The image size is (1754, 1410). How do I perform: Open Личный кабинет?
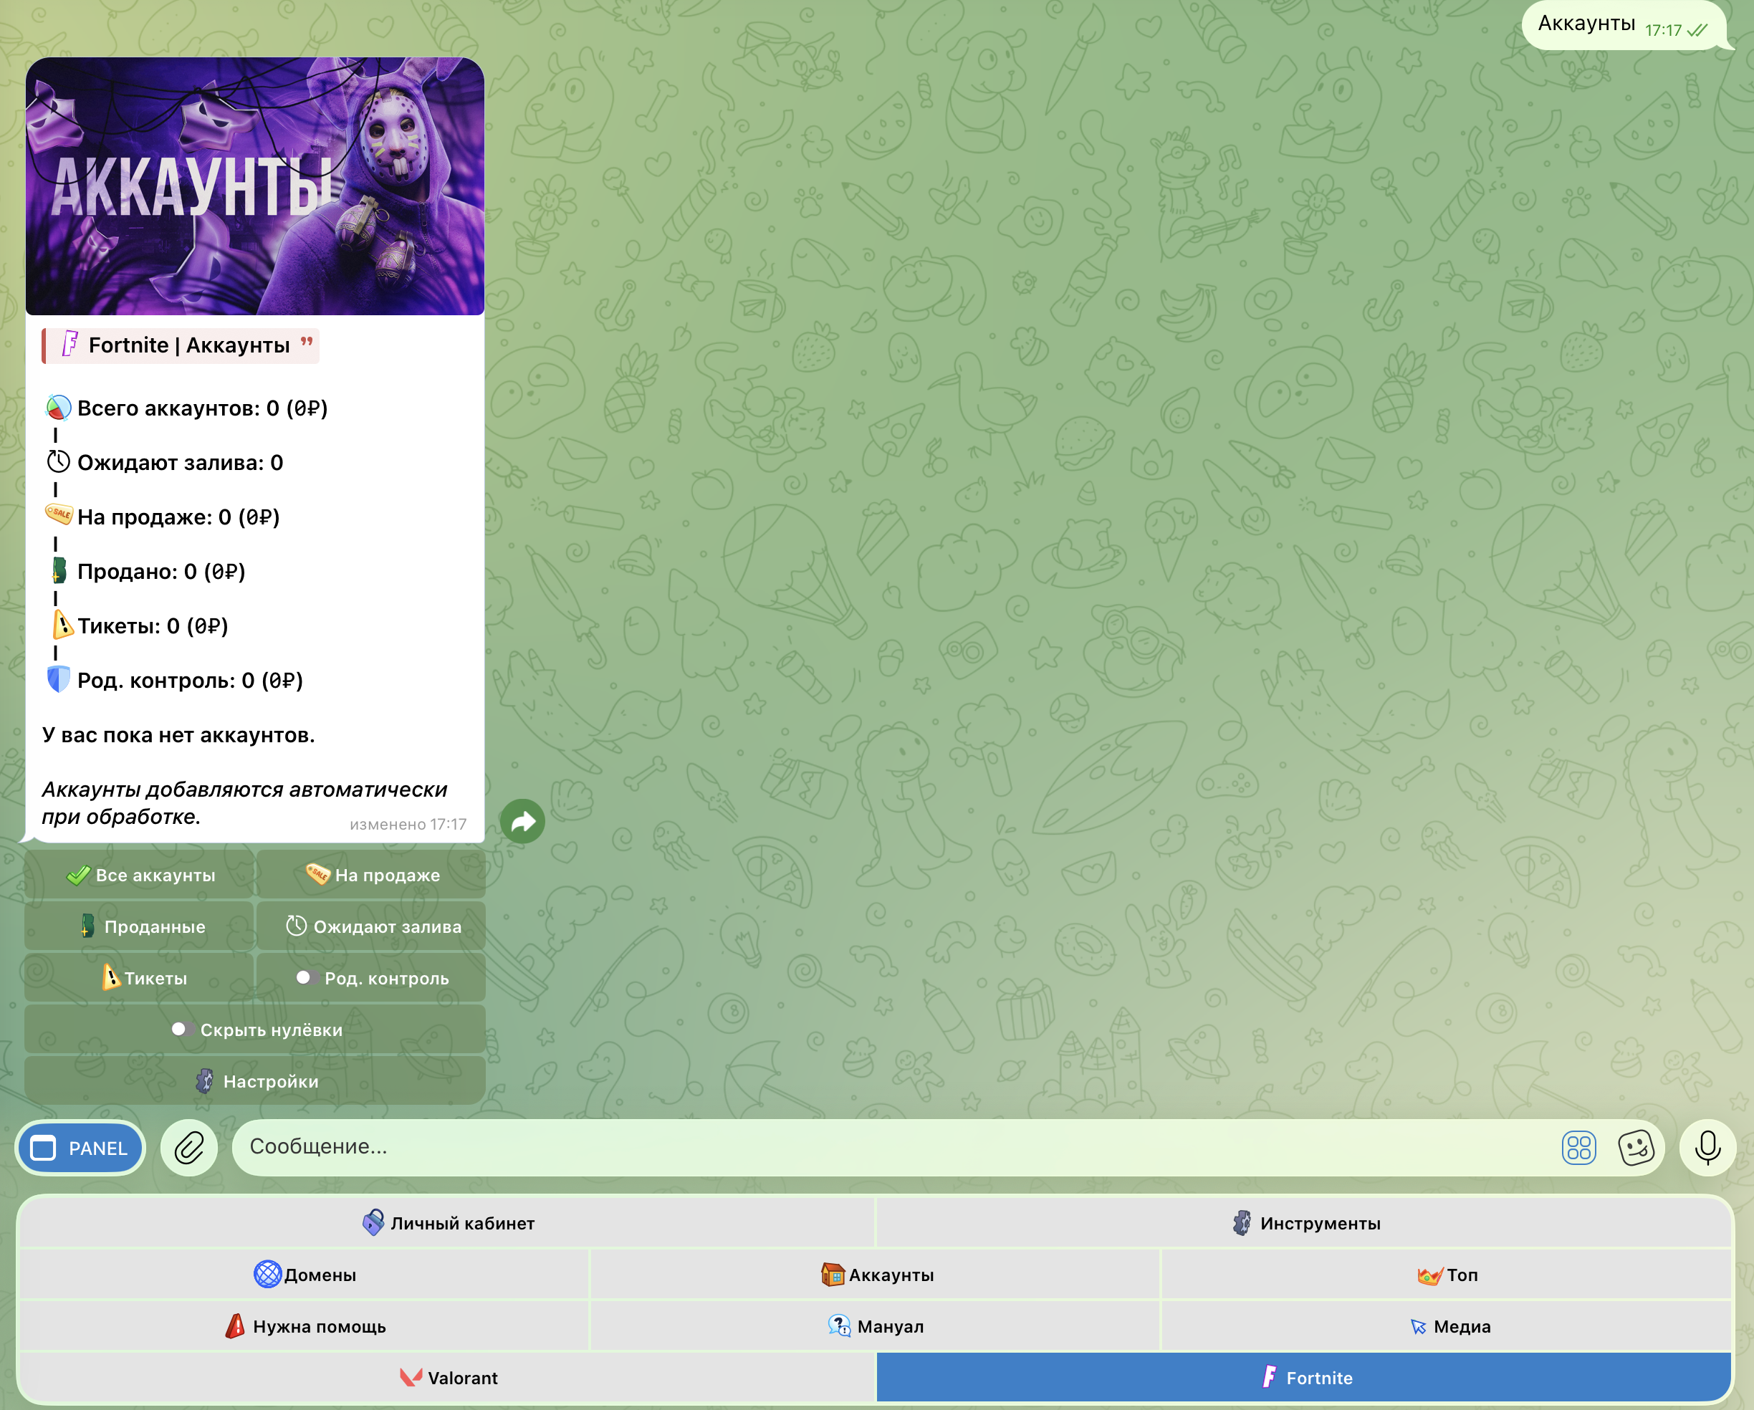446,1223
